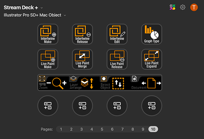
Task: Open the Intertwine Edit key
Action: pos(117,34)
